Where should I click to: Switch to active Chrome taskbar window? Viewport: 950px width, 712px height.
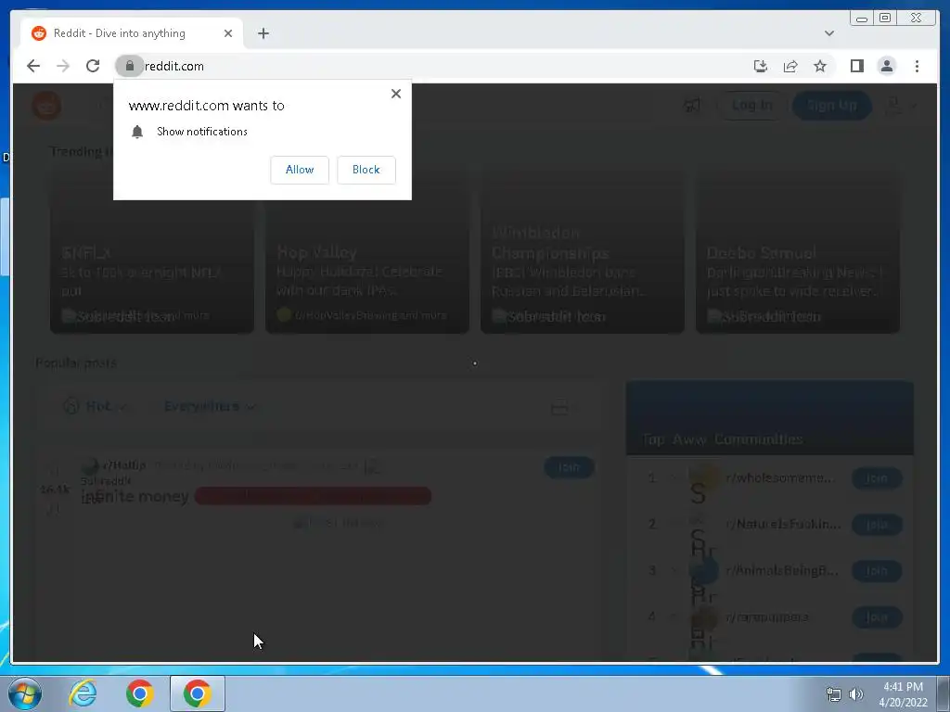click(x=197, y=693)
